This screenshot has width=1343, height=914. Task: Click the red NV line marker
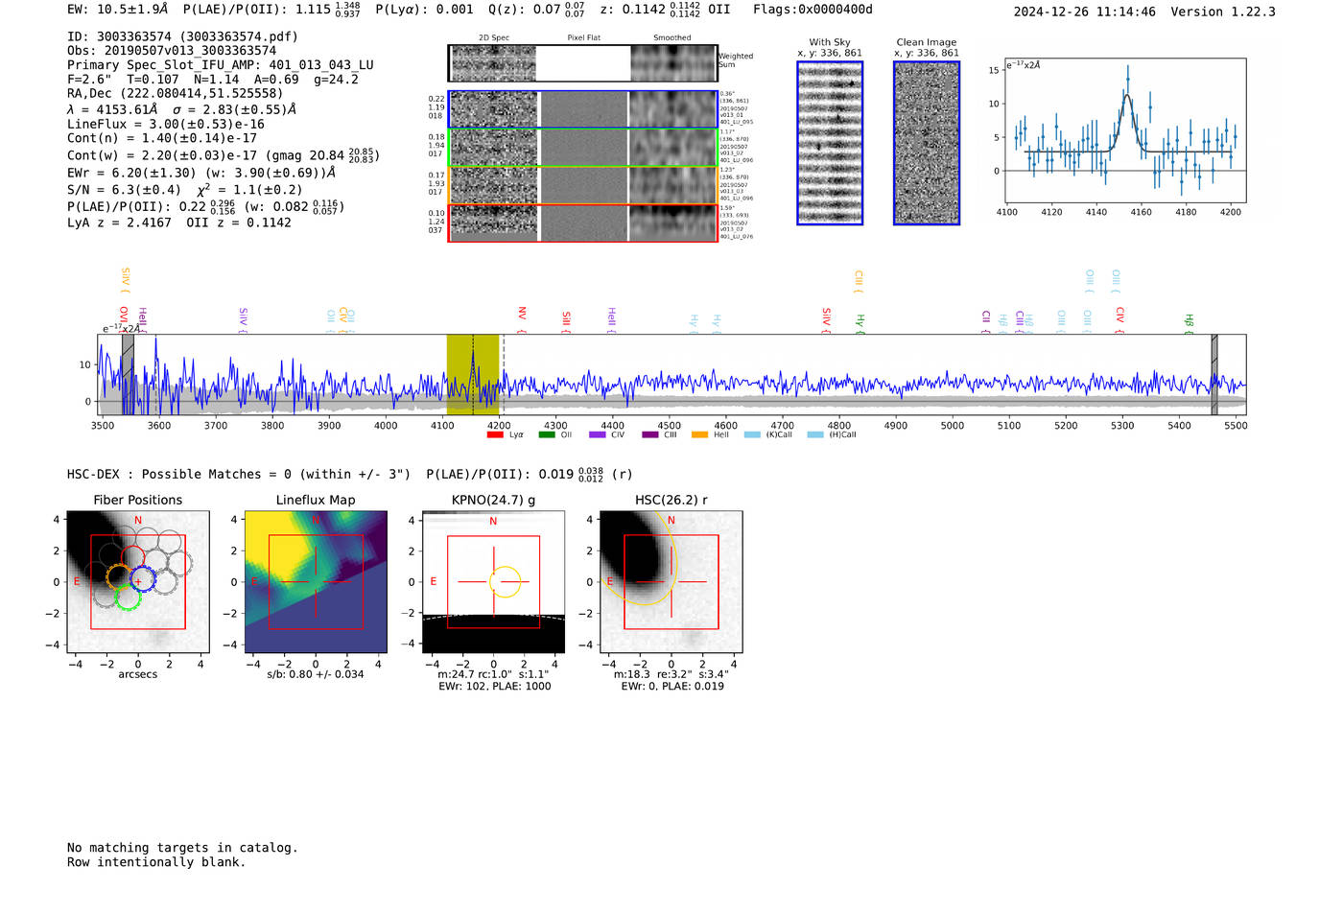(522, 319)
